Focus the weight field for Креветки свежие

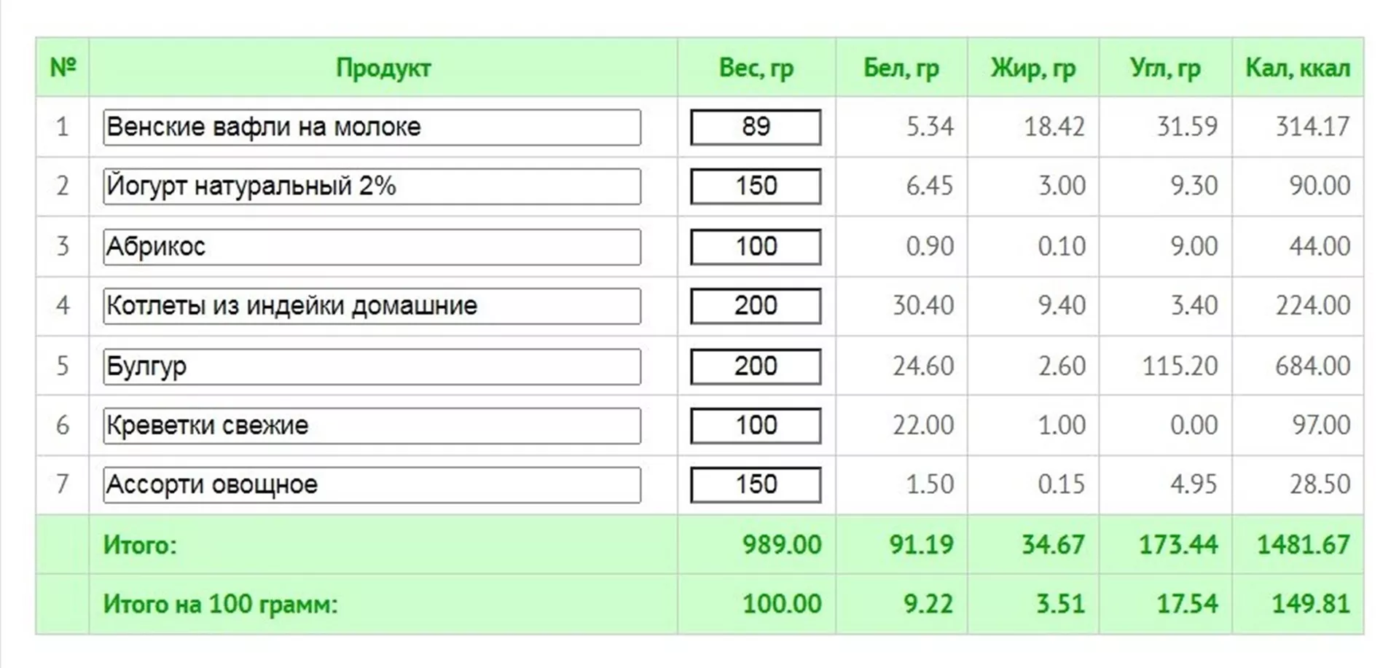[x=756, y=425]
